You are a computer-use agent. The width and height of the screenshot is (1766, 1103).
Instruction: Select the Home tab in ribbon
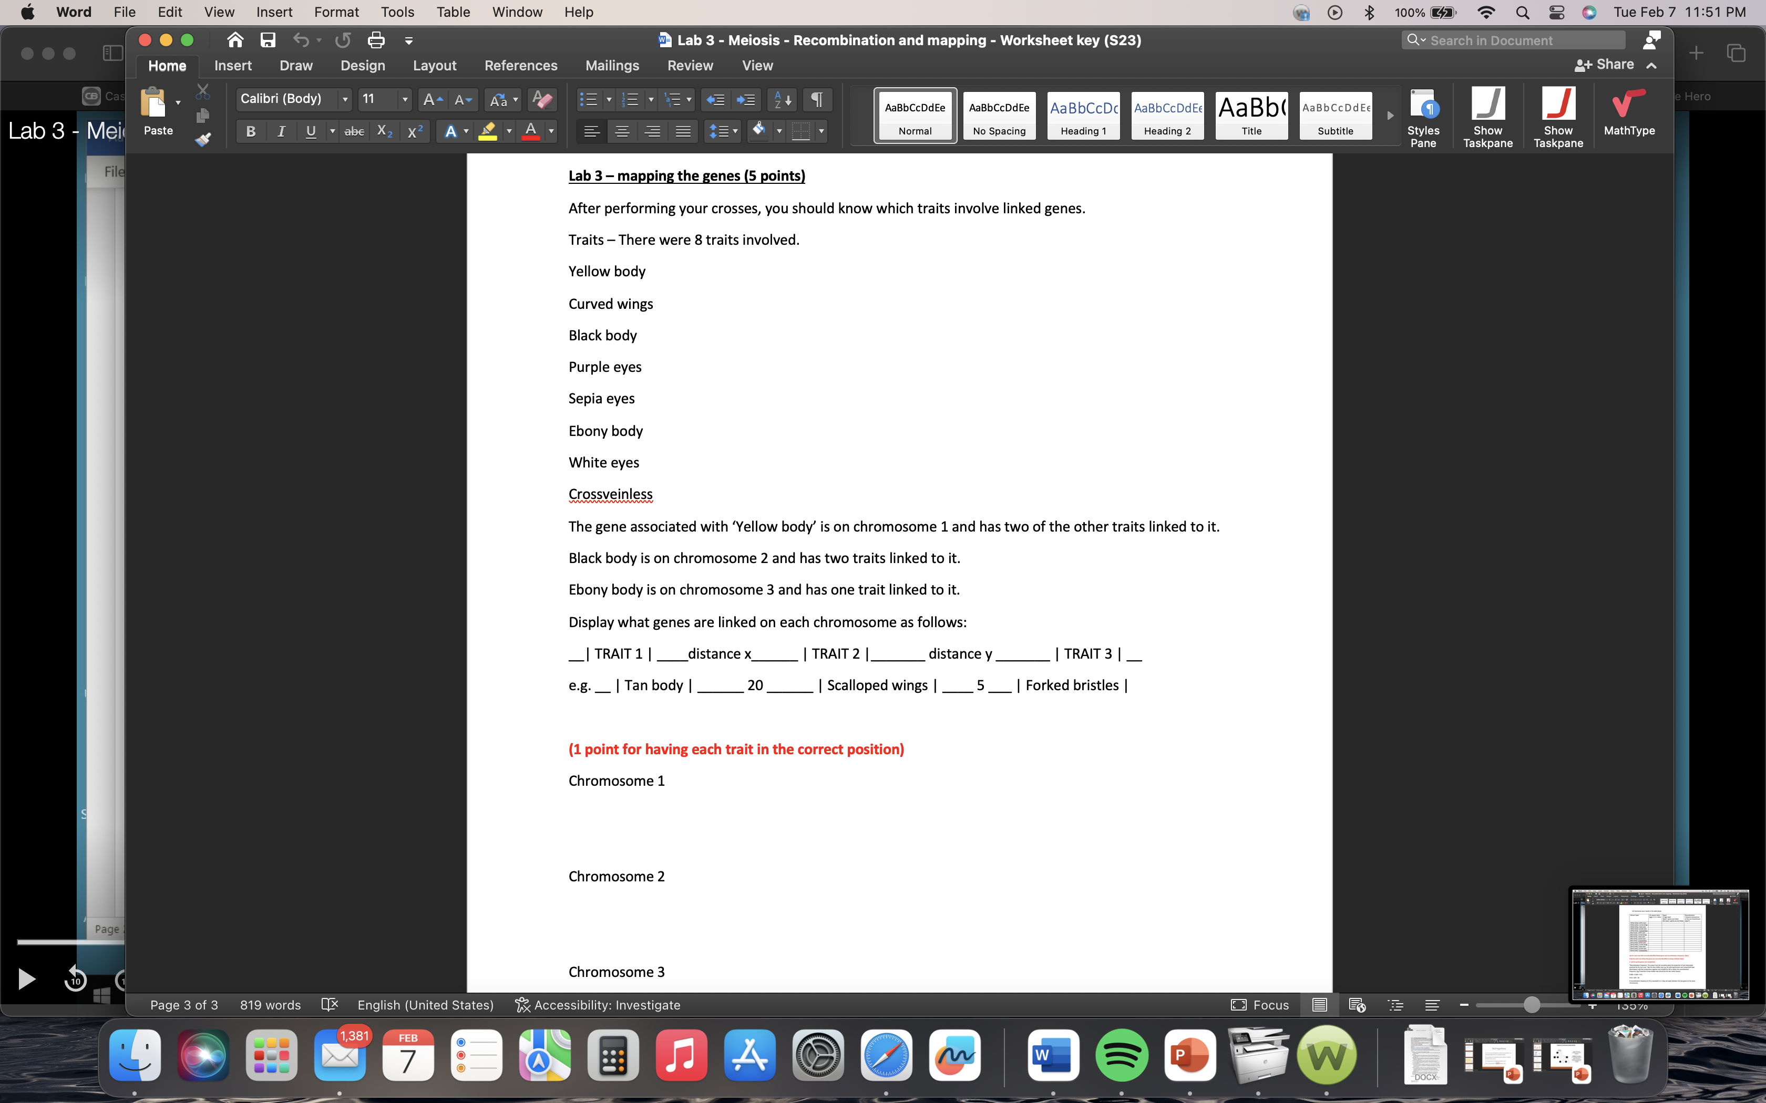[168, 65]
